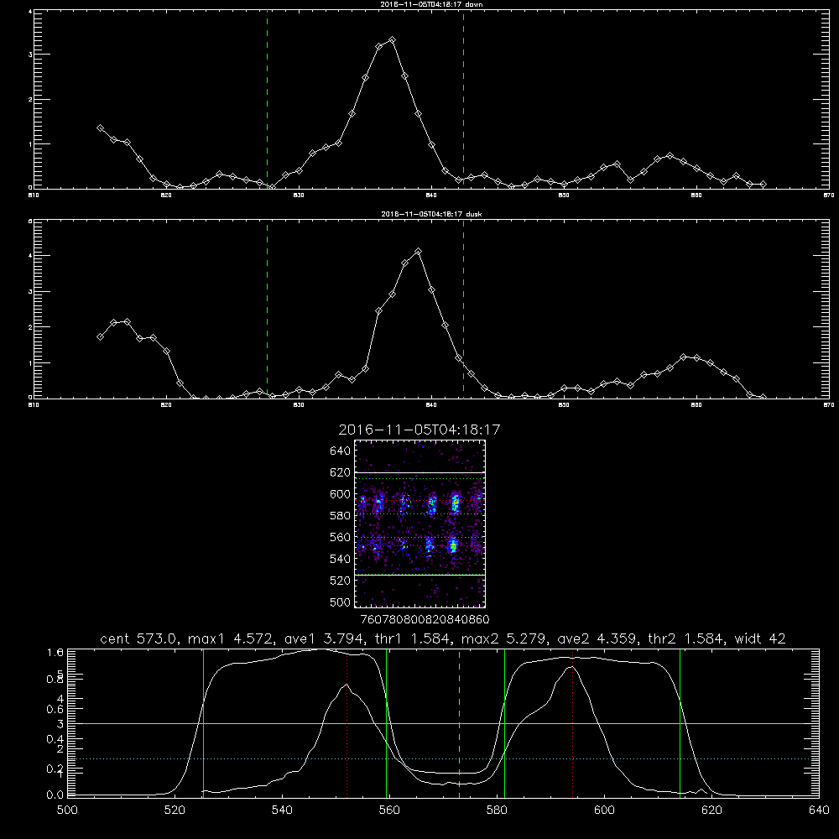Click the '0.0' y-axis label on the bottom plot

tap(55, 795)
